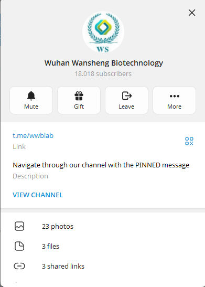Click the Leave label text
205x287 pixels.
tap(126, 107)
